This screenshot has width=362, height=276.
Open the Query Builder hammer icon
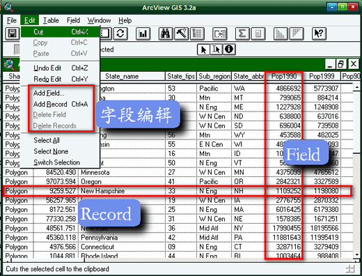pos(181,33)
